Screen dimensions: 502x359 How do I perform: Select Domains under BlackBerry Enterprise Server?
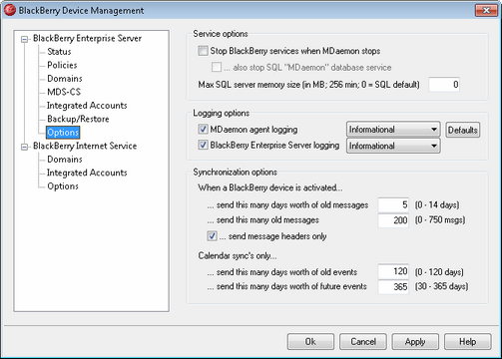click(65, 79)
